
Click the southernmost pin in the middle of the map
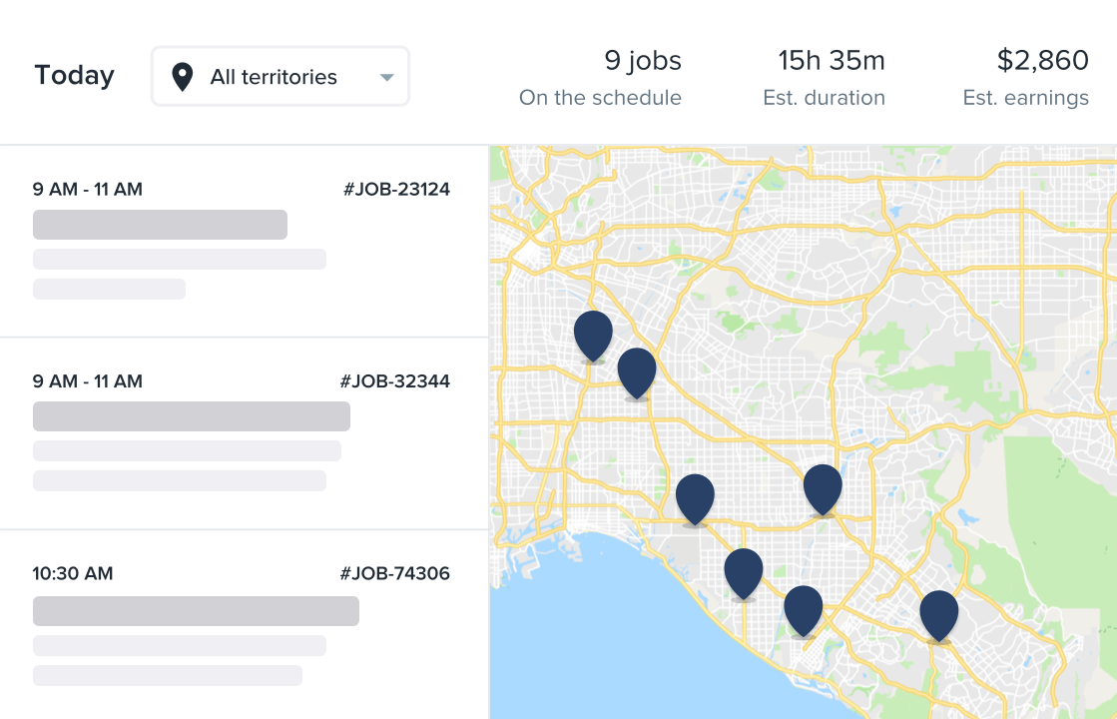803,608
